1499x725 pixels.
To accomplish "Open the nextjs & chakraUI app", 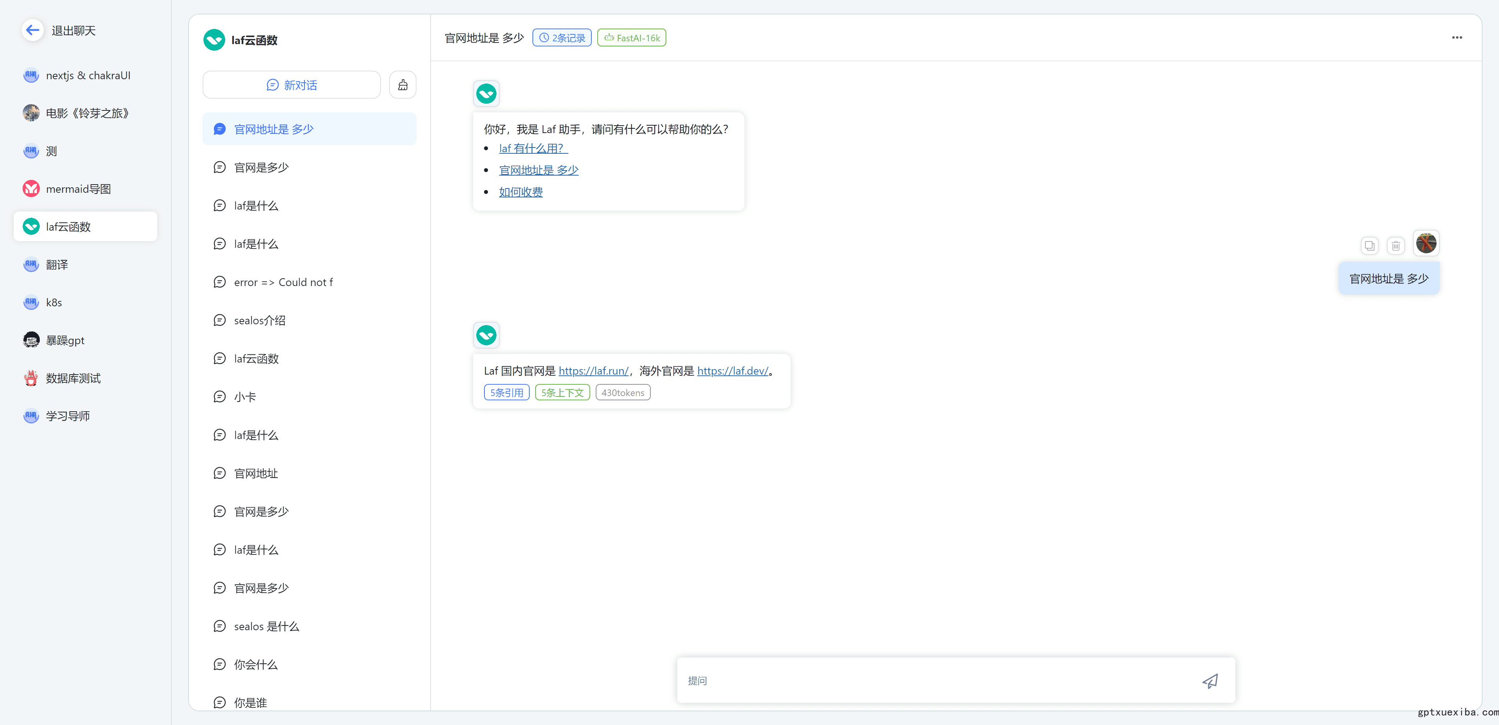I will (x=85, y=75).
